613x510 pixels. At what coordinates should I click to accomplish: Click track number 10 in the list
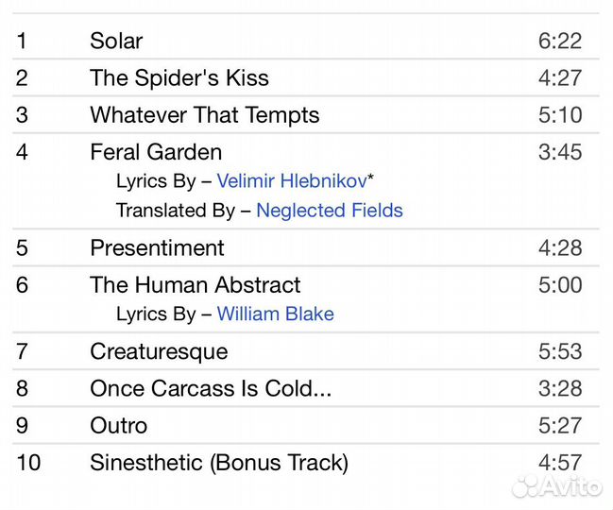pos(27,463)
